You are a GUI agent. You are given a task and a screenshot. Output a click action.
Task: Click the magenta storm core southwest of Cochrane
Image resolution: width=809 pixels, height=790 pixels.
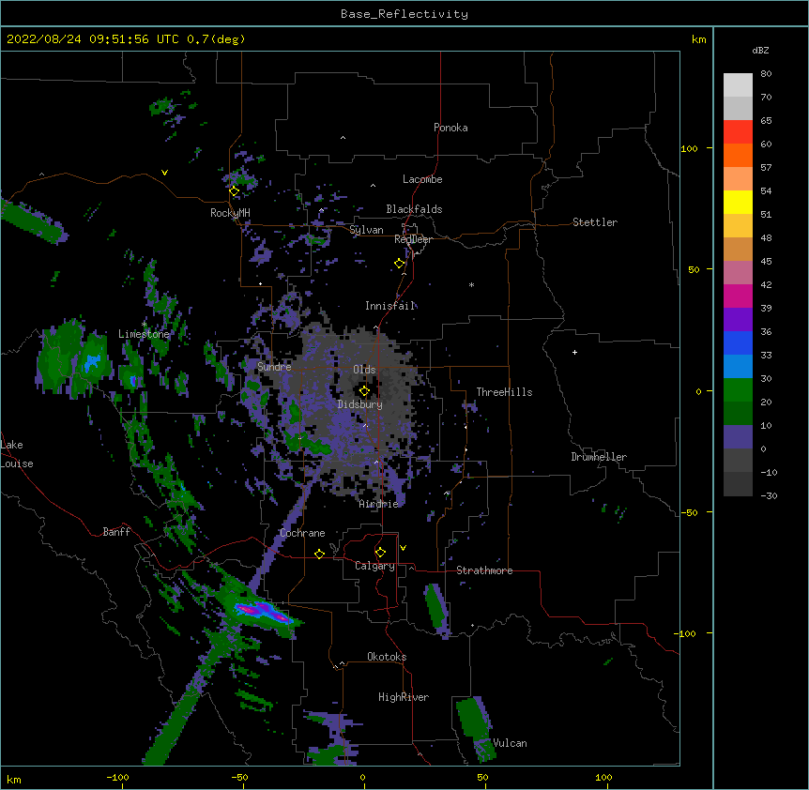coord(262,611)
